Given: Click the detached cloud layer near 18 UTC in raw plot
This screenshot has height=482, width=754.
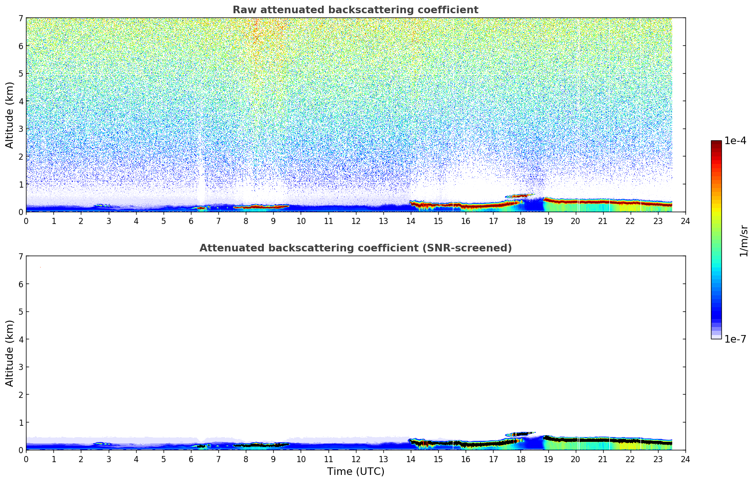Looking at the screenshot, I should pyautogui.click(x=519, y=196).
